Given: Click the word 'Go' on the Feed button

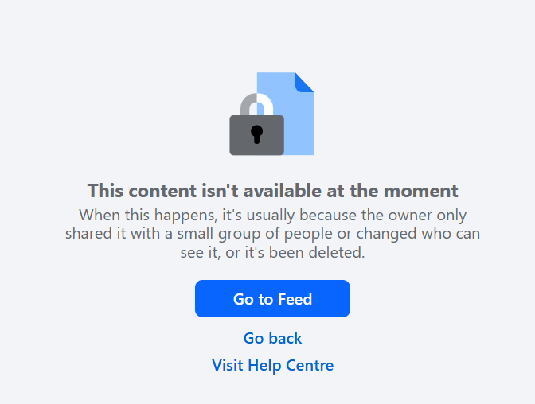Looking at the screenshot, I should click(x=244, y=299).
